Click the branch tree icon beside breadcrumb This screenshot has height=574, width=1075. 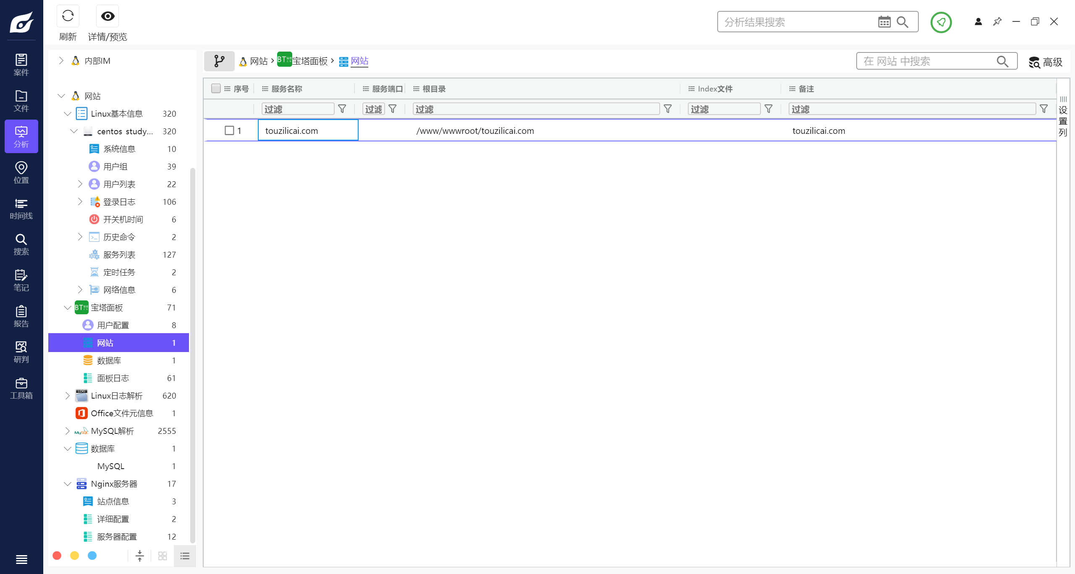pyautogui.click(x=219, y=61)
